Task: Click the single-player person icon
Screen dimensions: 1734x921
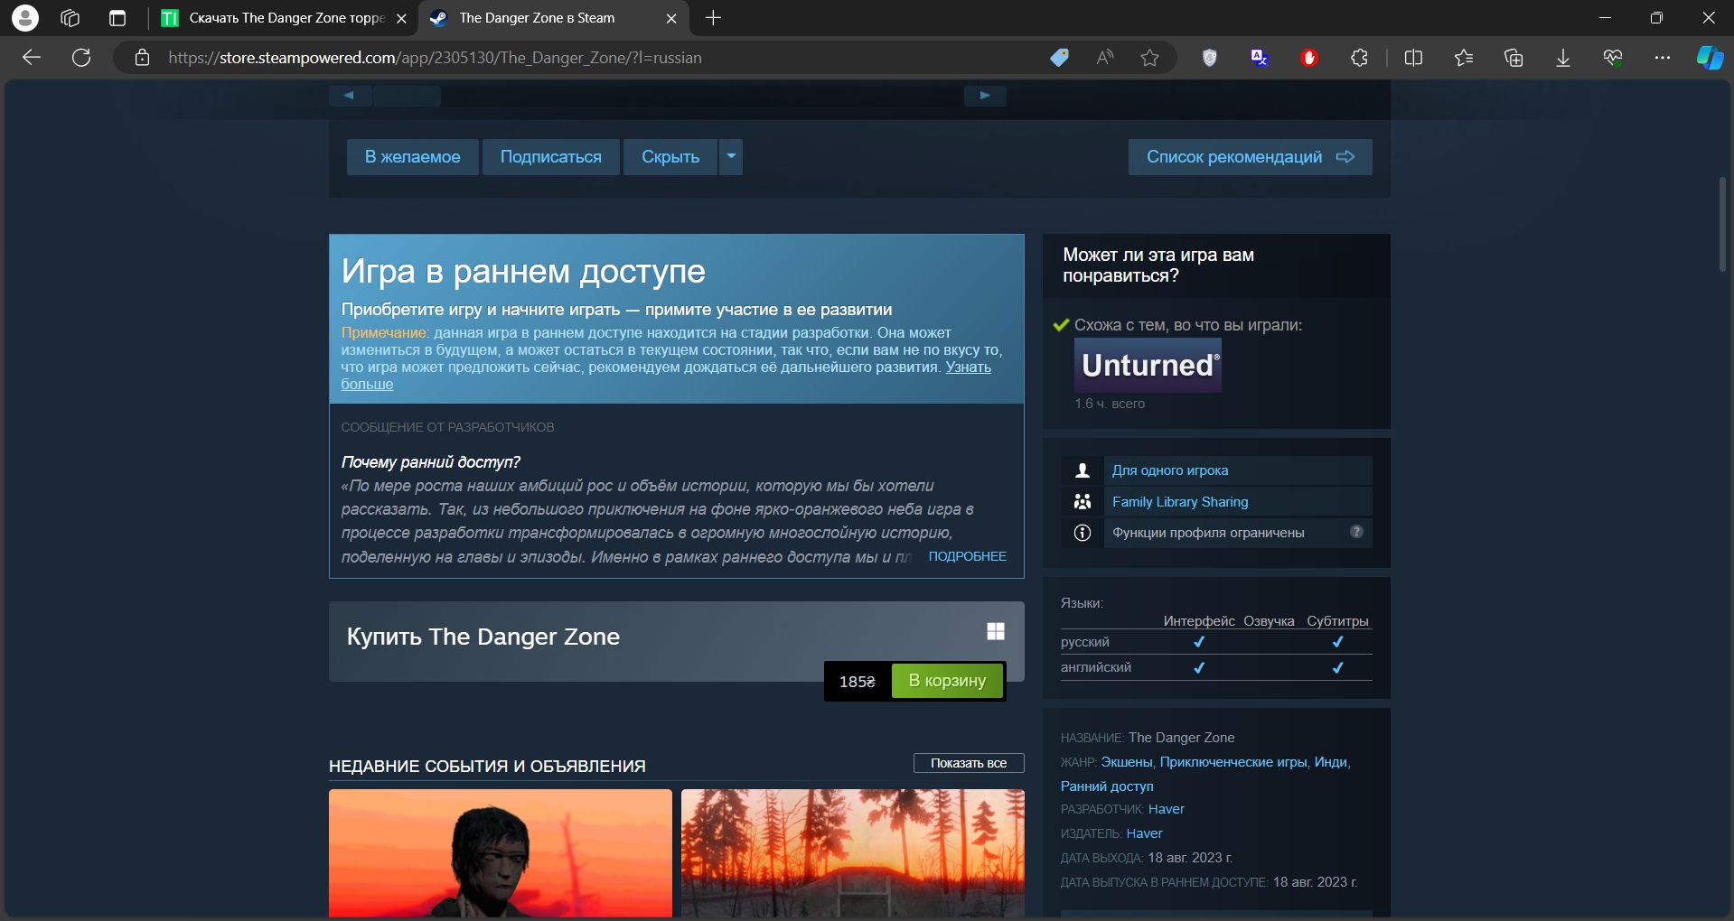Action: click(1083, 470)
